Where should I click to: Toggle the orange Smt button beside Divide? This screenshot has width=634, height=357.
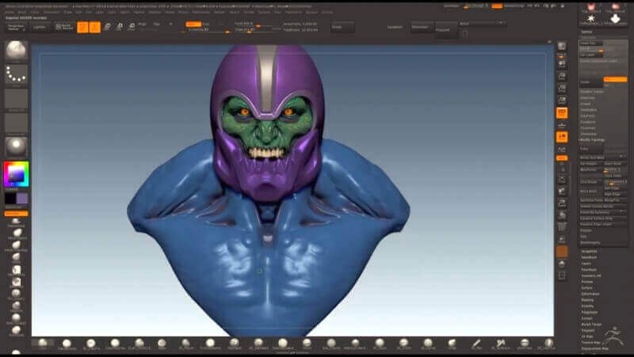click(615, 80)
